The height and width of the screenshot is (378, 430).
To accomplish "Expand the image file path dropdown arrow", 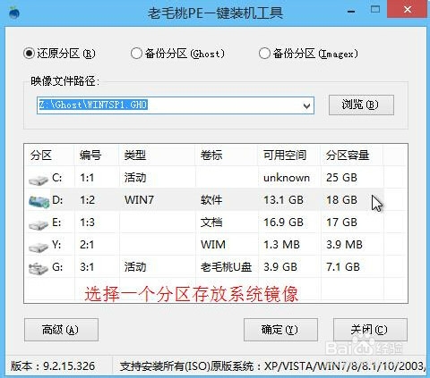I will tap(306, 105).
